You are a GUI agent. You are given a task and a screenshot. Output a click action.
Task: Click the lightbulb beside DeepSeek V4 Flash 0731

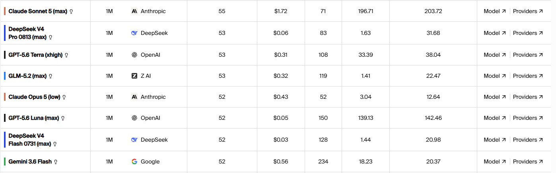click(x=55, y=144)
